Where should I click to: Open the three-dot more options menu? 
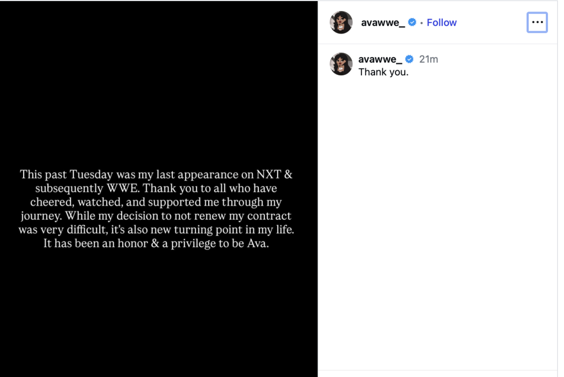click(537, 23)
